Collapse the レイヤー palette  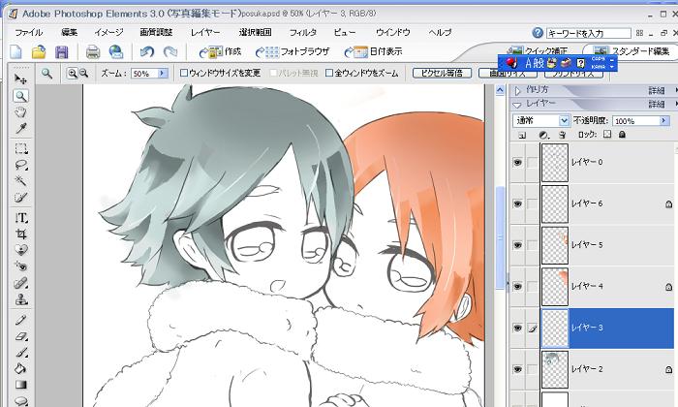tap(517, 105)
